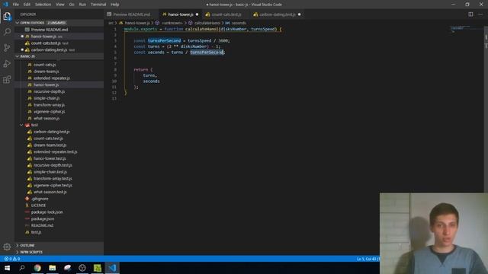The width and height of the screenshot is (488, 274).
Task: Open README.md in the file tree
Action: pyautogui.click(x=42, y=225)
